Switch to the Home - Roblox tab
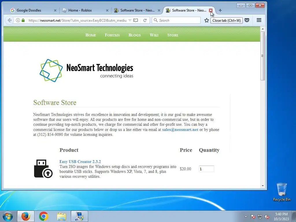 [x=85, y=10]
